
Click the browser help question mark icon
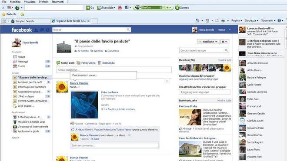pyautogui.click(x=279, y=20)
